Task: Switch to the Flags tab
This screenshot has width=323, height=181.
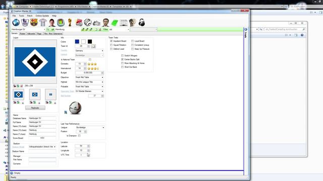Action: (39, 34)
